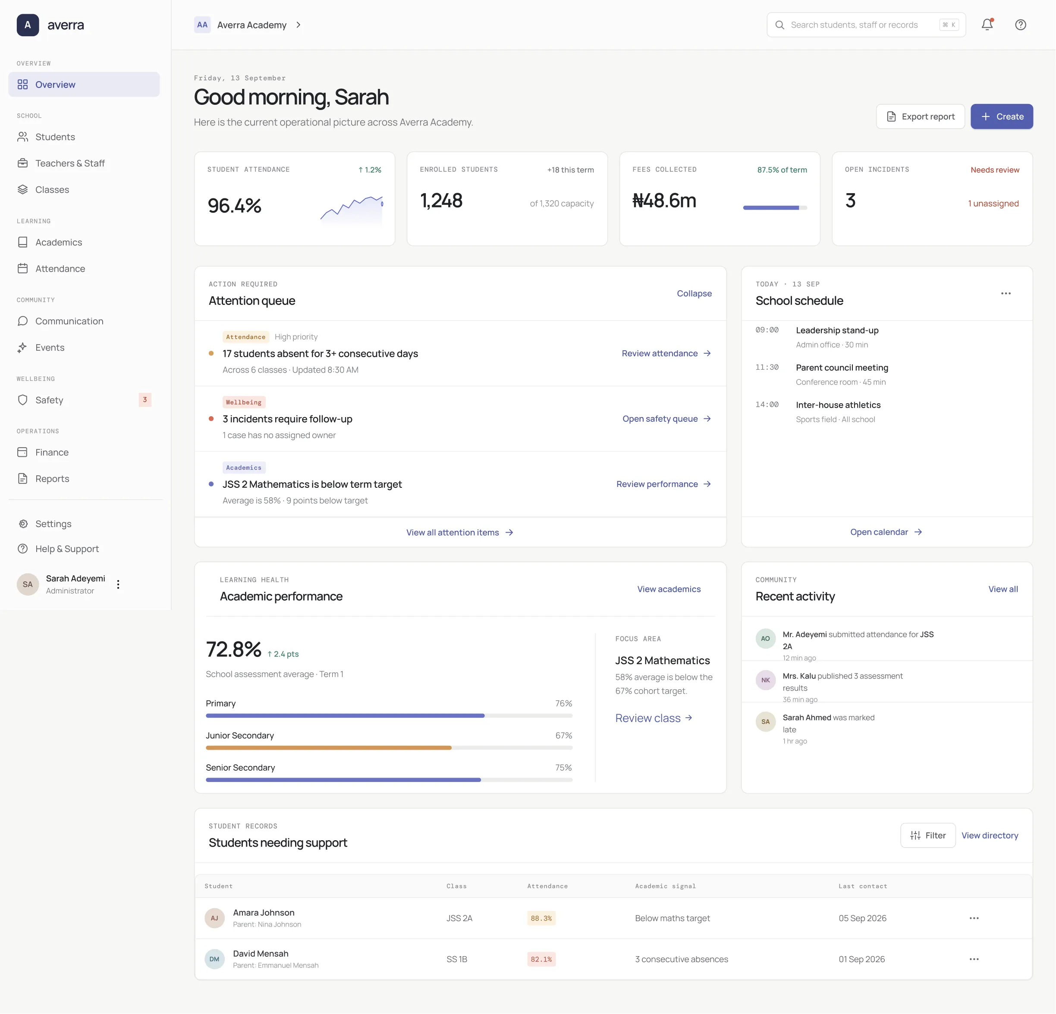
Task: Open row actions for Amara Johnson
Action: 974,918
